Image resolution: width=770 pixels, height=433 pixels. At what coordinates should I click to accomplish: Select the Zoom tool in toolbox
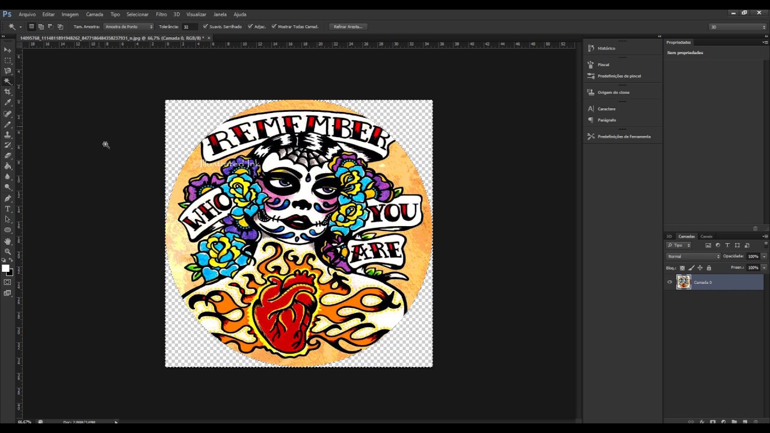point(8,251)
